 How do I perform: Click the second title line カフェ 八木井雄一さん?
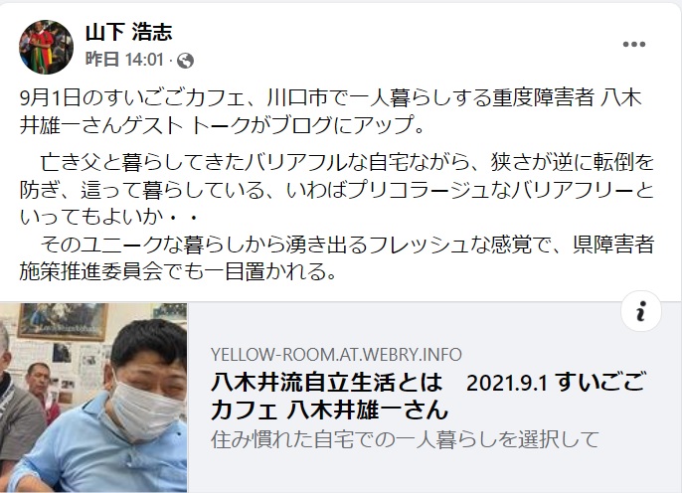coord(329,411)
